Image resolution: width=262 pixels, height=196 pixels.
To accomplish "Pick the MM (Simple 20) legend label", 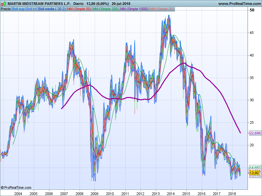I will (162, 9).
